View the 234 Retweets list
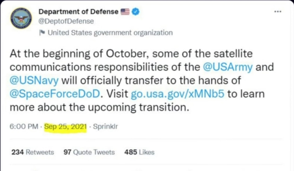Image resolution: width=294 pixels, height=171 pixels. [32, 152]
